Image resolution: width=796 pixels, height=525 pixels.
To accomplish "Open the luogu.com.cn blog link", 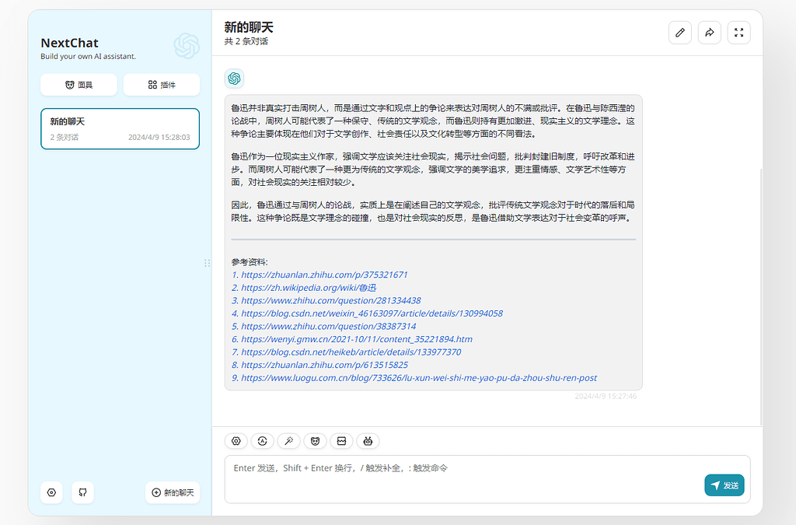I will [415, 378].
